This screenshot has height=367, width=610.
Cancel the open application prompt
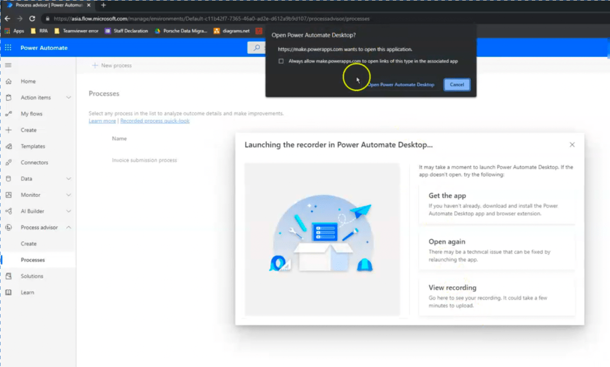click(457, 85)
